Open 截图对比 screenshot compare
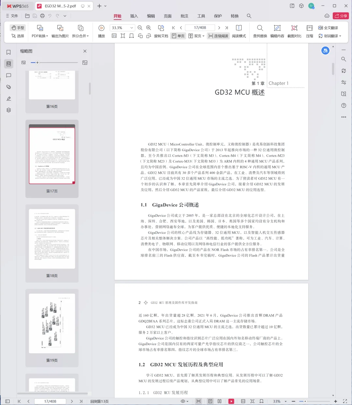Viewport: 352px width, 405px height. pyautogui.click(x=294, y=31)
